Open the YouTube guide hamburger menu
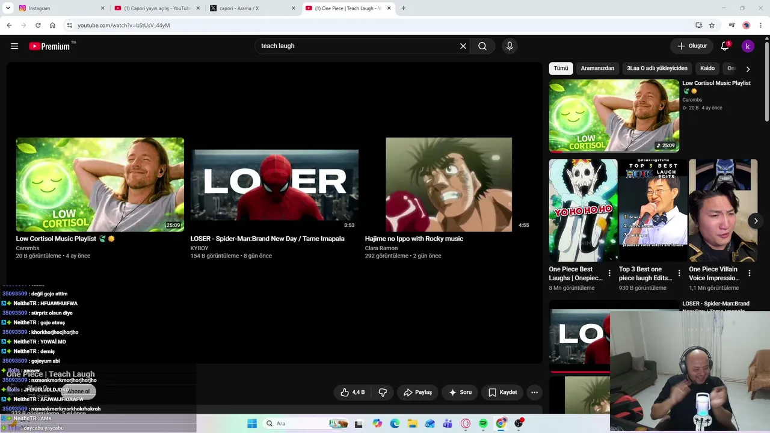770x433 pixels. tap(14, 46)
